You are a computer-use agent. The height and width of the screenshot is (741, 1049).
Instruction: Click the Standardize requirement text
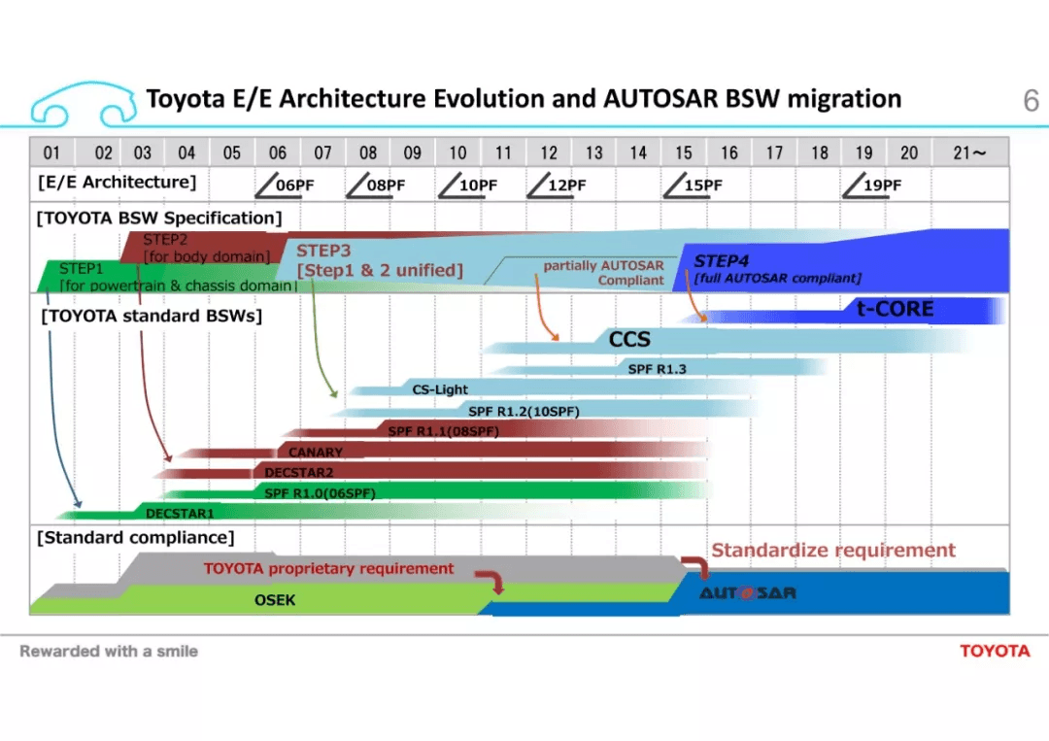point(833,550)
